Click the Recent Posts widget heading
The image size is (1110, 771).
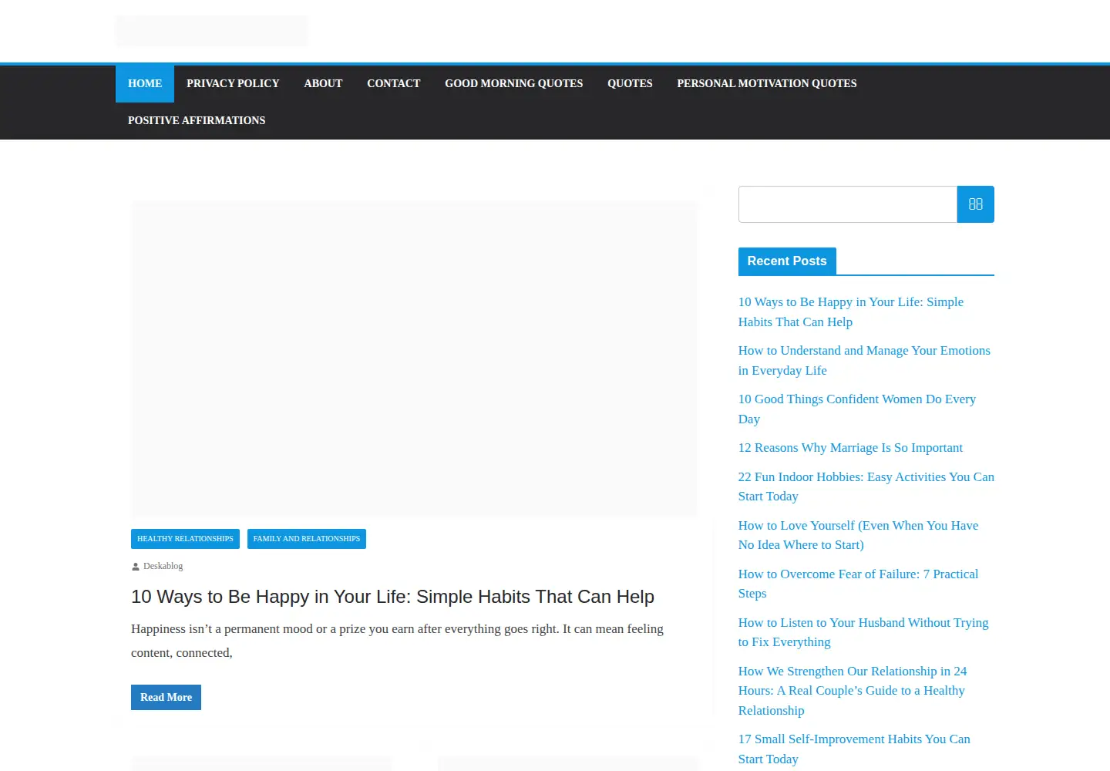787,261
